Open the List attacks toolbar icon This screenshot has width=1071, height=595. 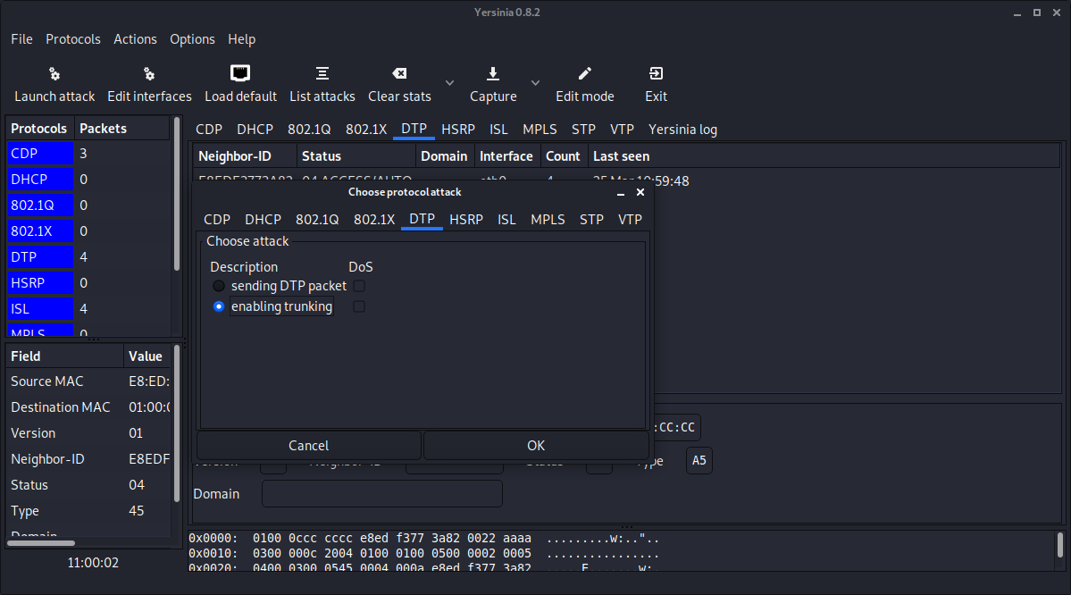pos(322,73)
